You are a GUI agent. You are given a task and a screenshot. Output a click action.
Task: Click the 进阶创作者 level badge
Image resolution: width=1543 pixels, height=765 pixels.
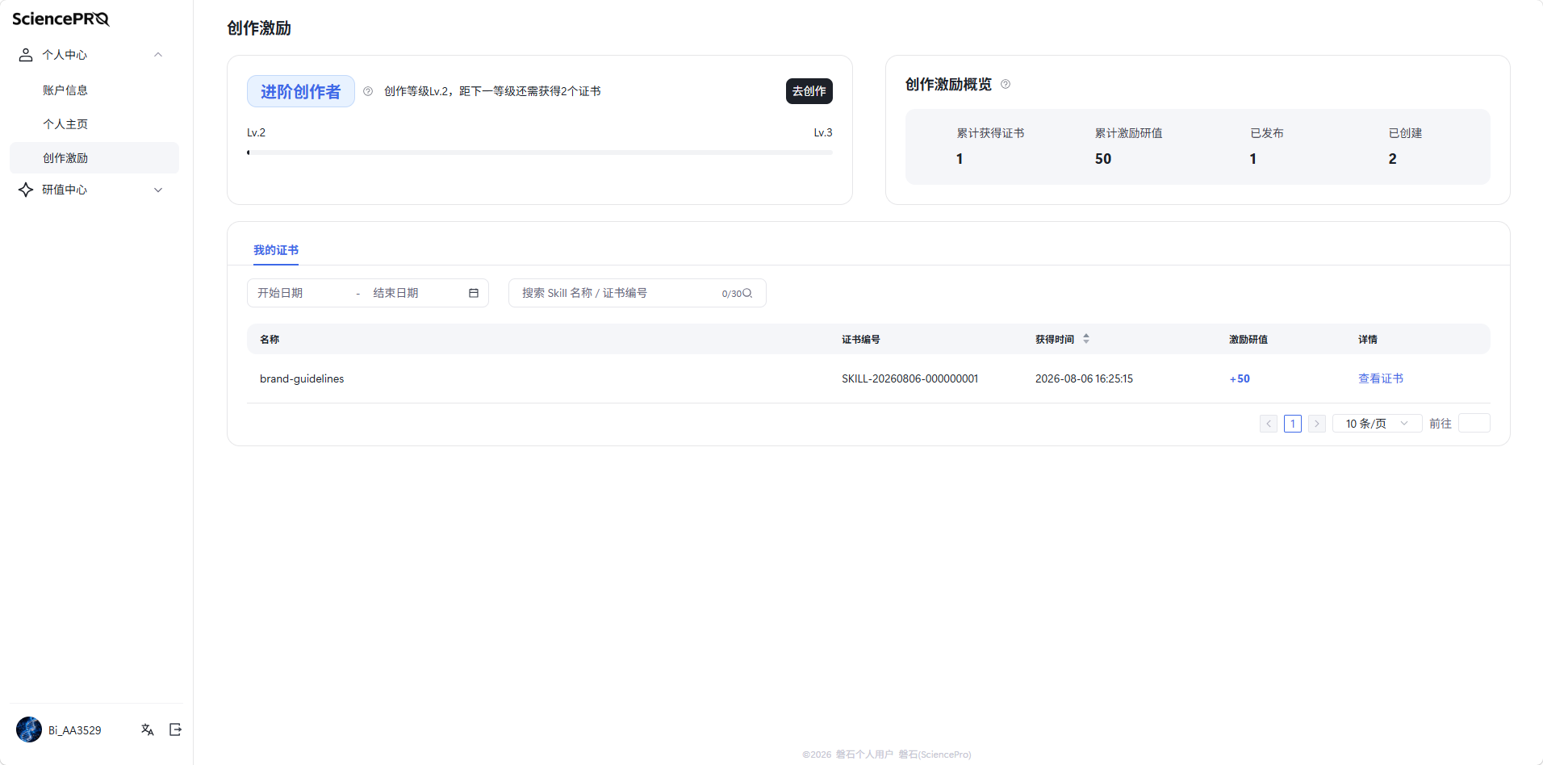point(301,91)
